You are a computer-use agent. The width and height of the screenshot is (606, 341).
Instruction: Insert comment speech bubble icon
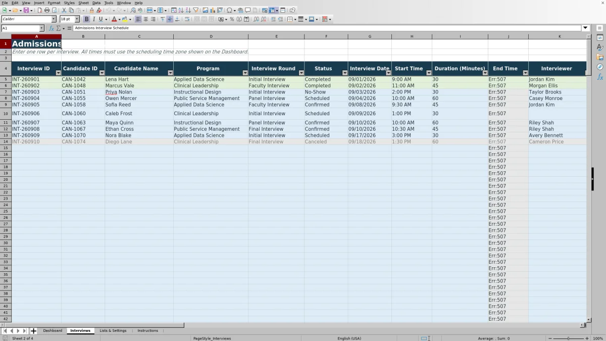coord(247,10)
